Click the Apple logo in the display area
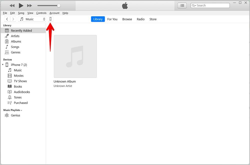The width and height of the screenshot is (250, 165). [125, 5]
